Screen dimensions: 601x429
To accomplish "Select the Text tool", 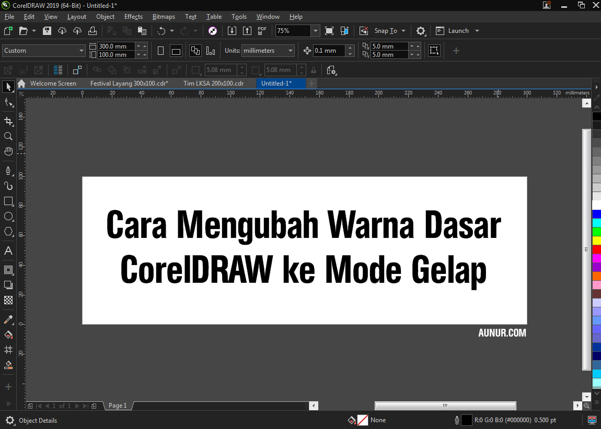I will coord(8,251).
